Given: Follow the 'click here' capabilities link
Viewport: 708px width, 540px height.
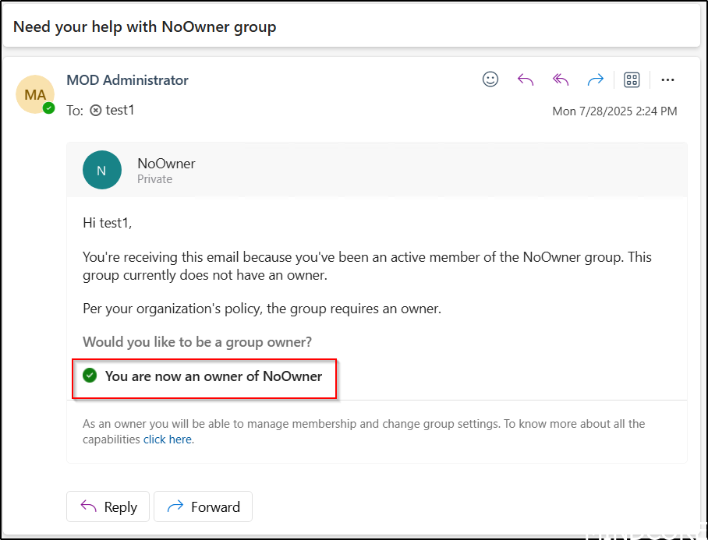Looking at the screenshot, I should [168, 439].
